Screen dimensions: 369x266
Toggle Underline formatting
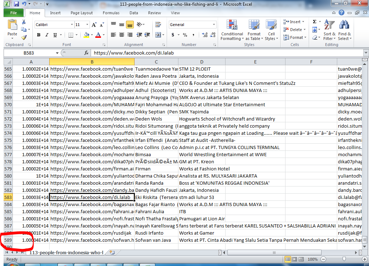(x=55, y=35)
